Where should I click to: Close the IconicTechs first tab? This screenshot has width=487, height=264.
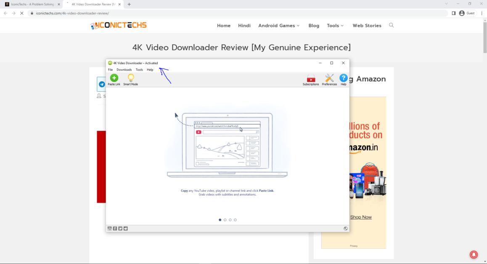point(59,4)
